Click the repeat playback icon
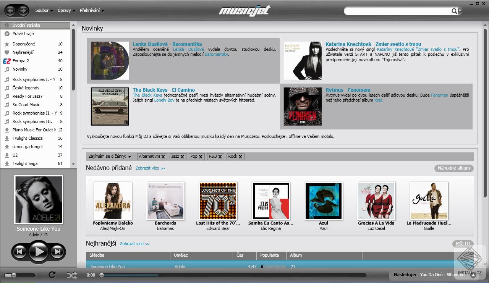Image resolution: width=489 pixels, height=283 pixels. [52, 275]
